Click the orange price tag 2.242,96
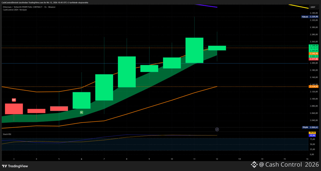Screen dimensions: 321x171 coord(314,53)
